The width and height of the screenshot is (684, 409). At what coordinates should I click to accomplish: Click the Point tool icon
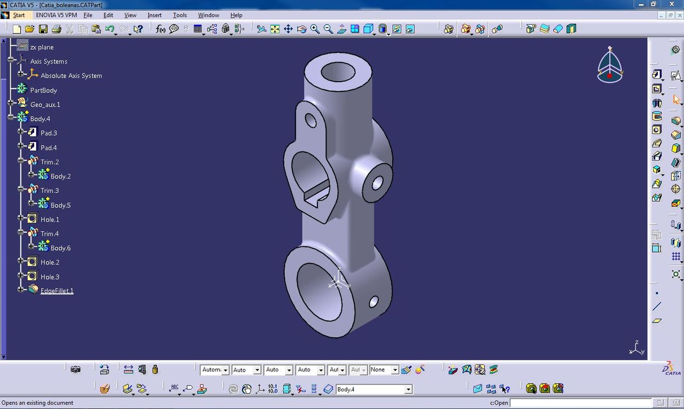coord(657,293)
